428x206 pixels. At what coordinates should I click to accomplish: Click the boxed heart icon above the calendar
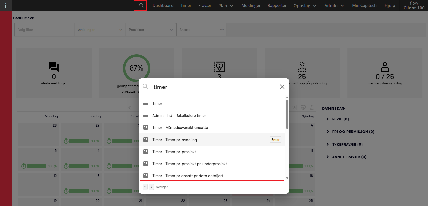click(294, 108)
